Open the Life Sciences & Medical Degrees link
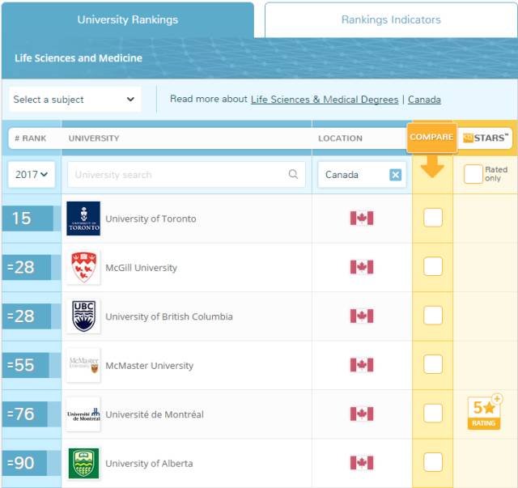Screen dimensions: 518x488 pos(325,100)
